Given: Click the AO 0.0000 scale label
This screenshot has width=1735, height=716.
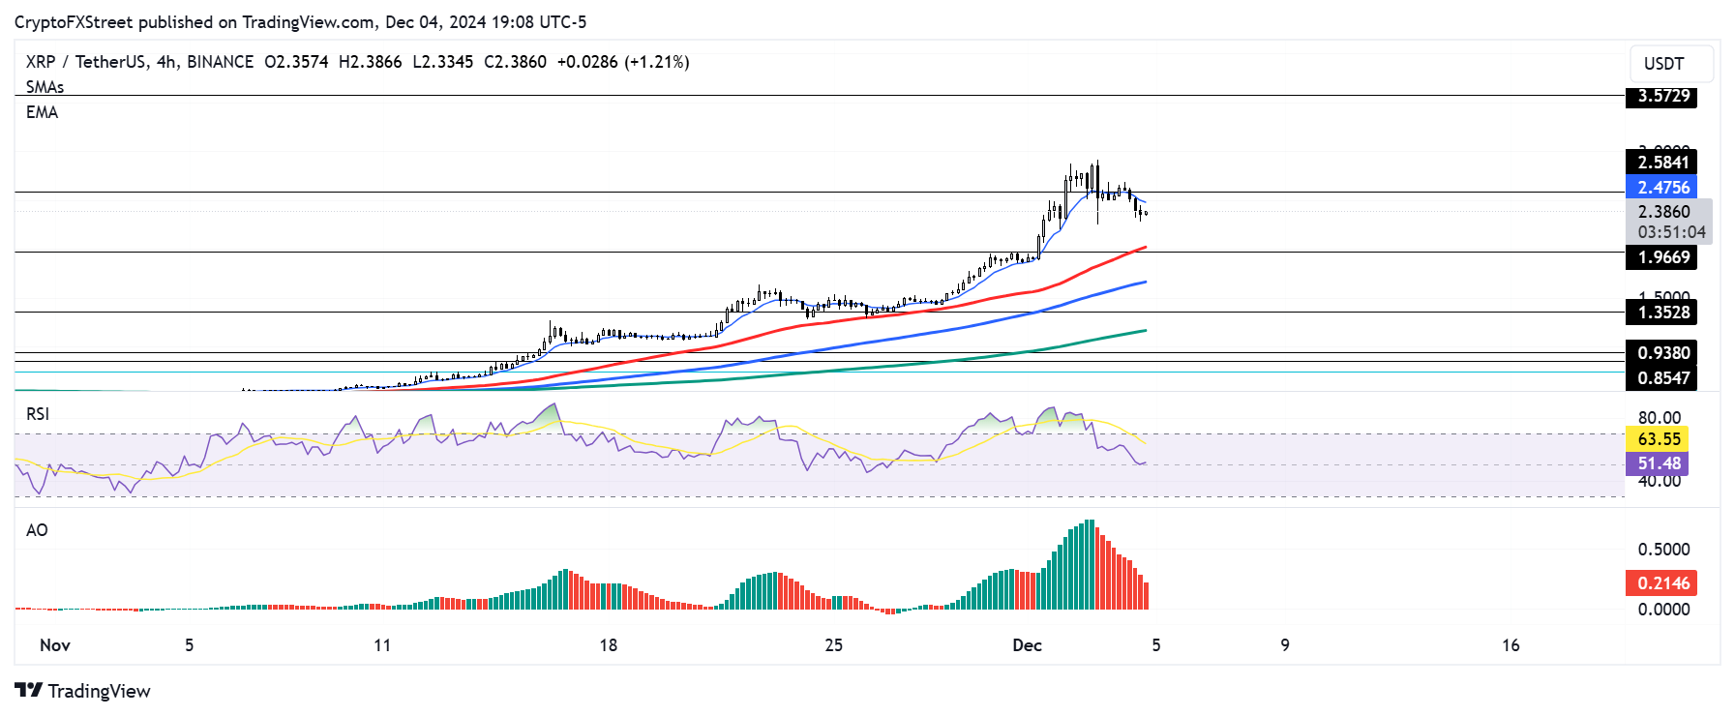Looking at the screenshot, I should pyautogui.click(x=1663, y=610).
